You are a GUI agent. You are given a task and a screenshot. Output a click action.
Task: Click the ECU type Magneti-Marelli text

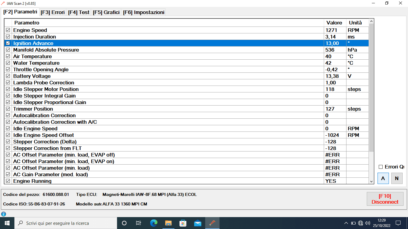149,194
